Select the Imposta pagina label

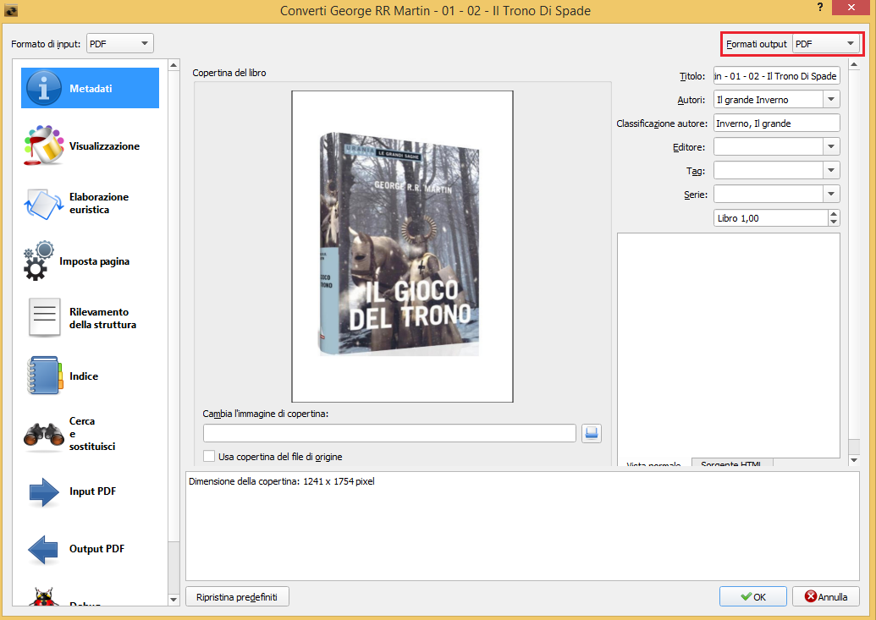click(95, 261)
